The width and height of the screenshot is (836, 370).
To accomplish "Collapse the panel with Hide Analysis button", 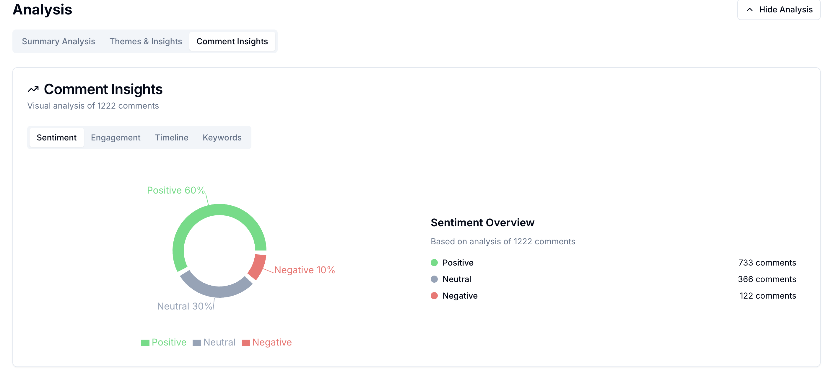I will pyautogui.click(x=779, y=10).
